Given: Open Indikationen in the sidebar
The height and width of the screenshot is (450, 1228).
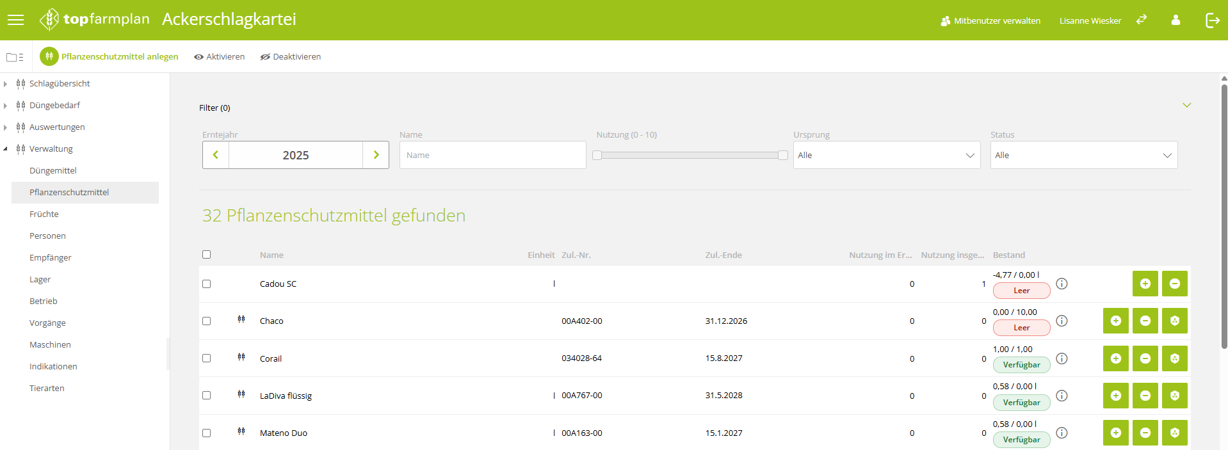Looking at the screenshot, I should [x=53, y=367].
